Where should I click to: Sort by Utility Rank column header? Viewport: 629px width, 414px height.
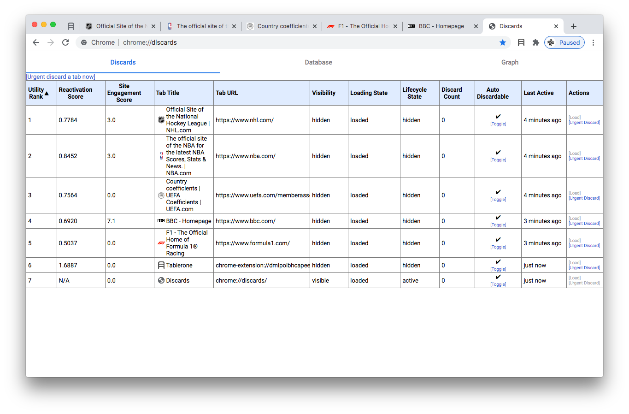click(41, 93)
